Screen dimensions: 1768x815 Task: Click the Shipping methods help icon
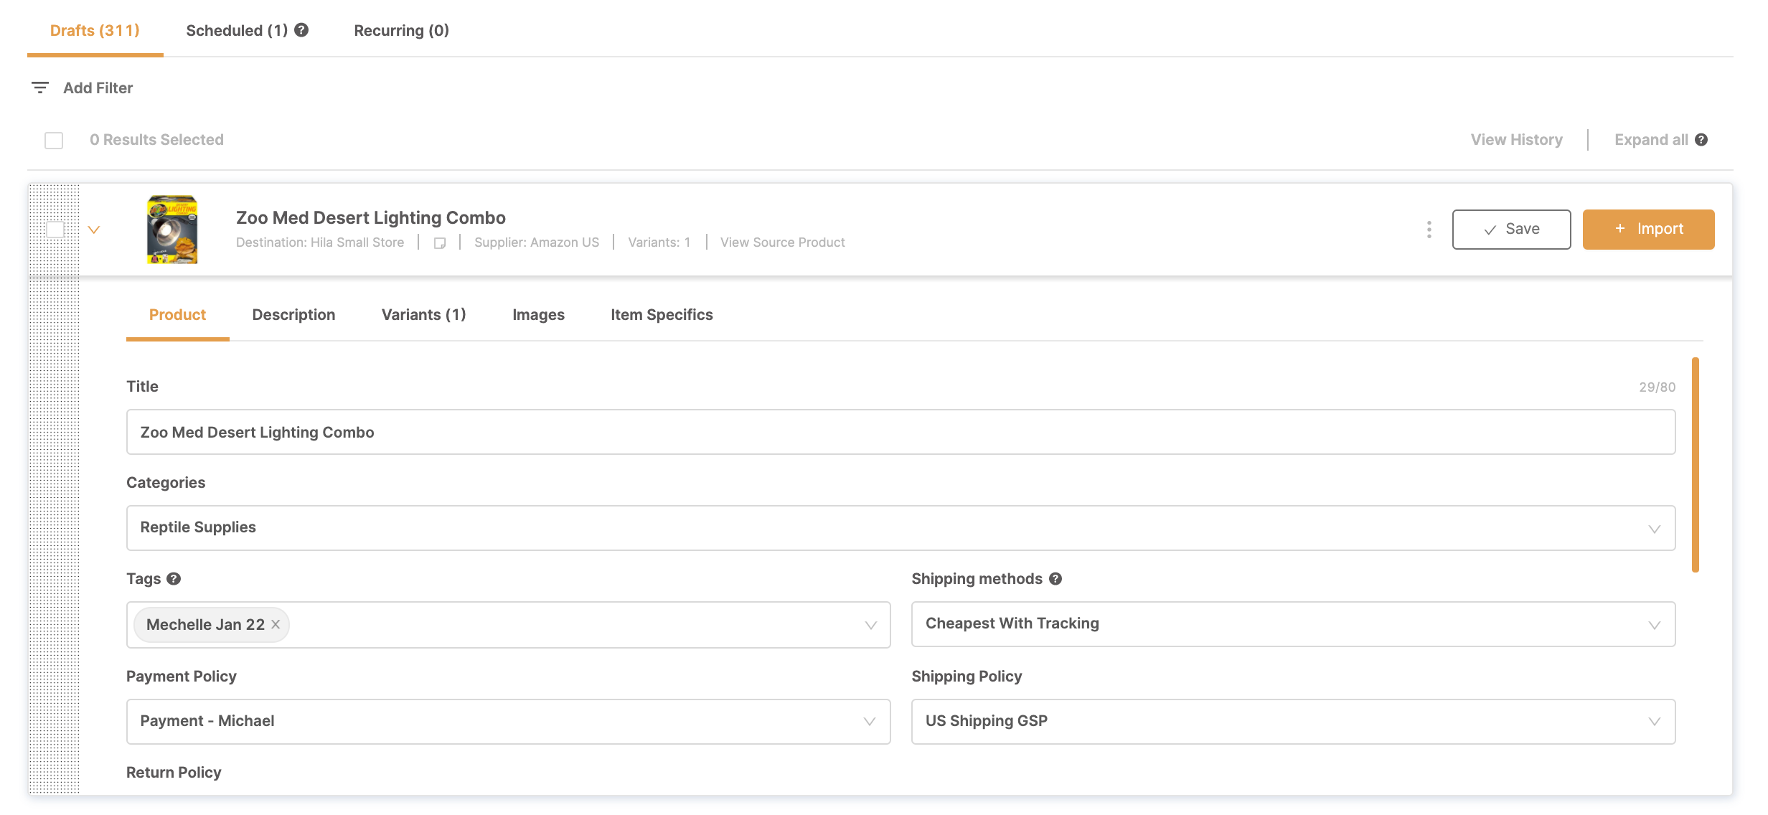tap(1055, 579)
